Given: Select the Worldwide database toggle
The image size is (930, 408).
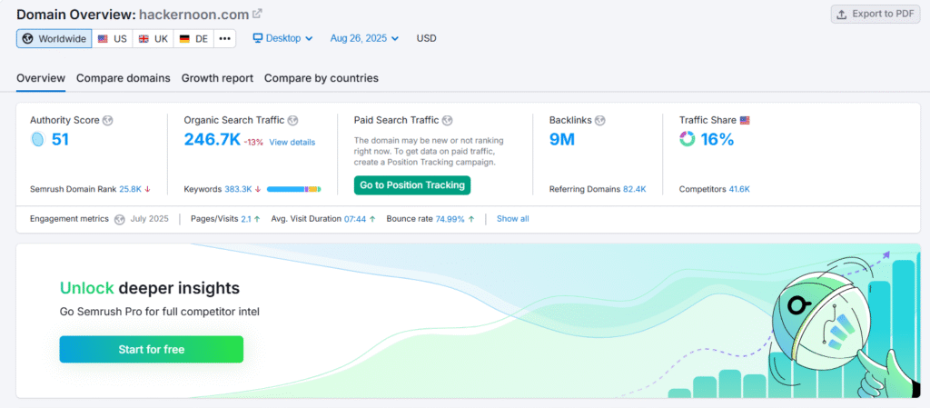Looking at the screenshot, I should (x=54, y=38).
